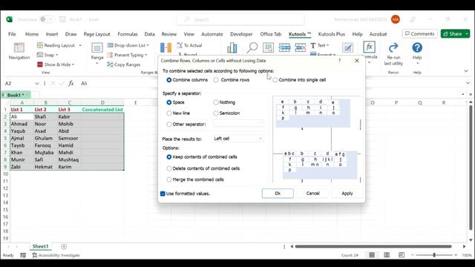Click the Charts bar icon

pyautogui.click(x=232, y=47)
